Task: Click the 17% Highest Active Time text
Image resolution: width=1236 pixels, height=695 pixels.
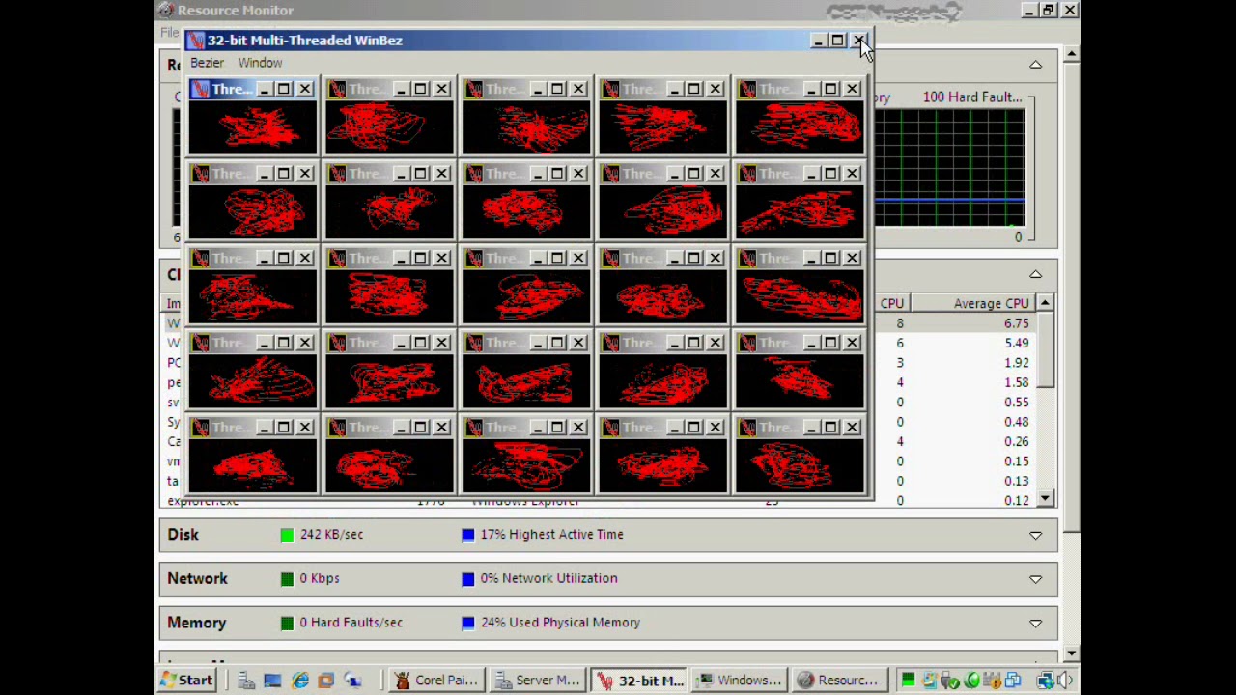Action: (x=551, y=534)
